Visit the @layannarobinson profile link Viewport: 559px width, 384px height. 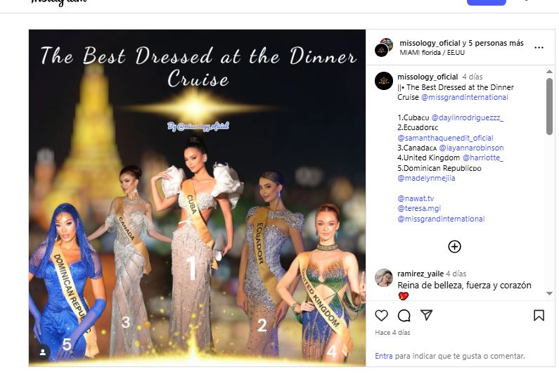point(471,148)
